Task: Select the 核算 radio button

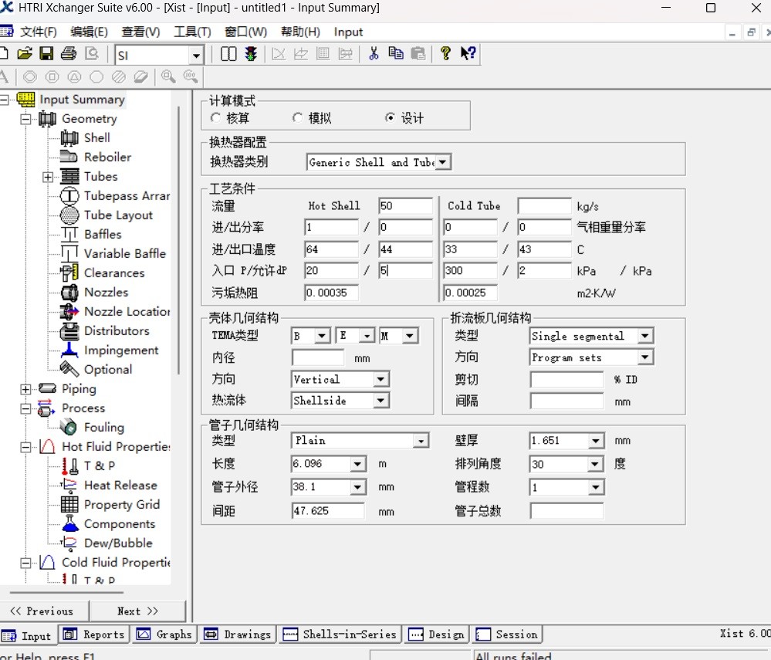Action: pyautogui.click(x=215, y=118)
